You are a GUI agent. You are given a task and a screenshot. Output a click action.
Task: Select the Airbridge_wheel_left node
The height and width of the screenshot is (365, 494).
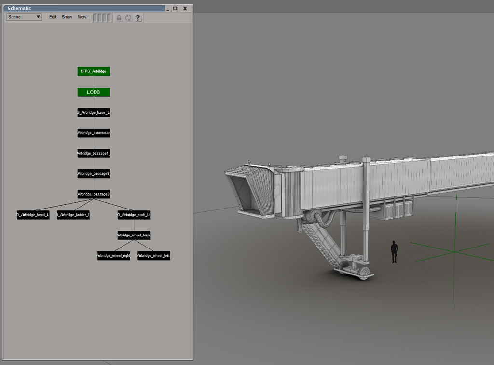(153, 255)
